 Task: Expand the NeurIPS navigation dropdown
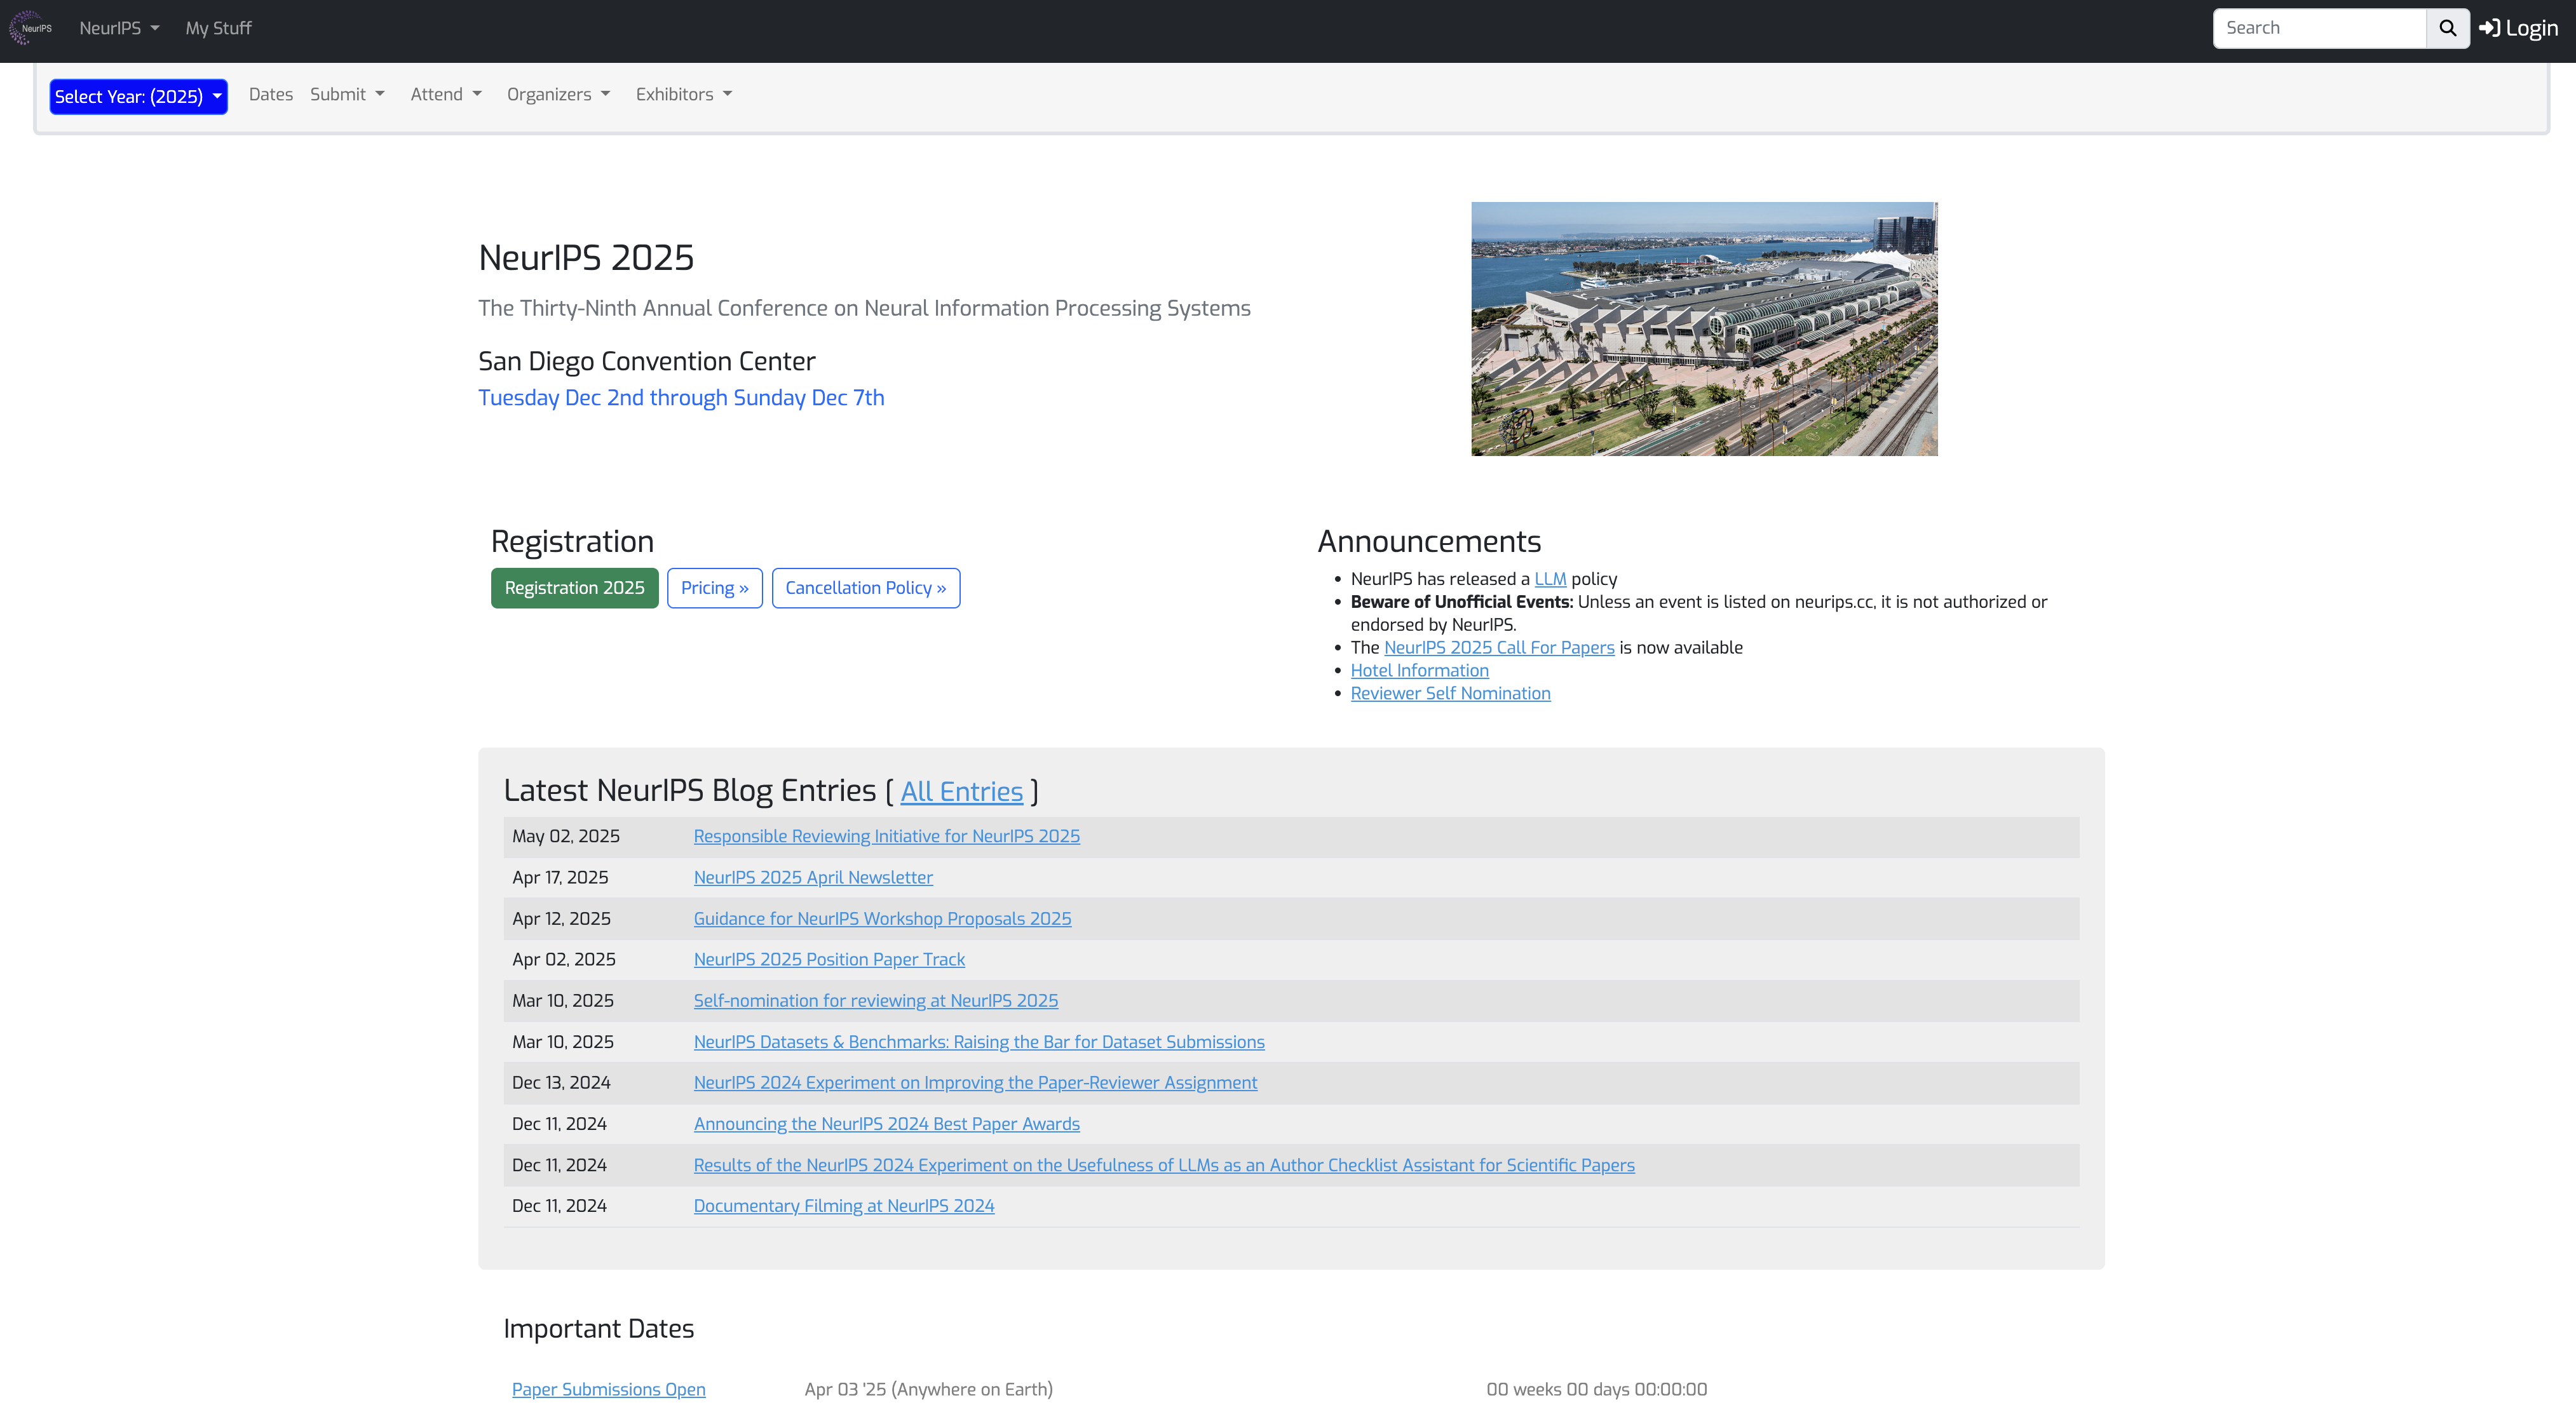119,28
